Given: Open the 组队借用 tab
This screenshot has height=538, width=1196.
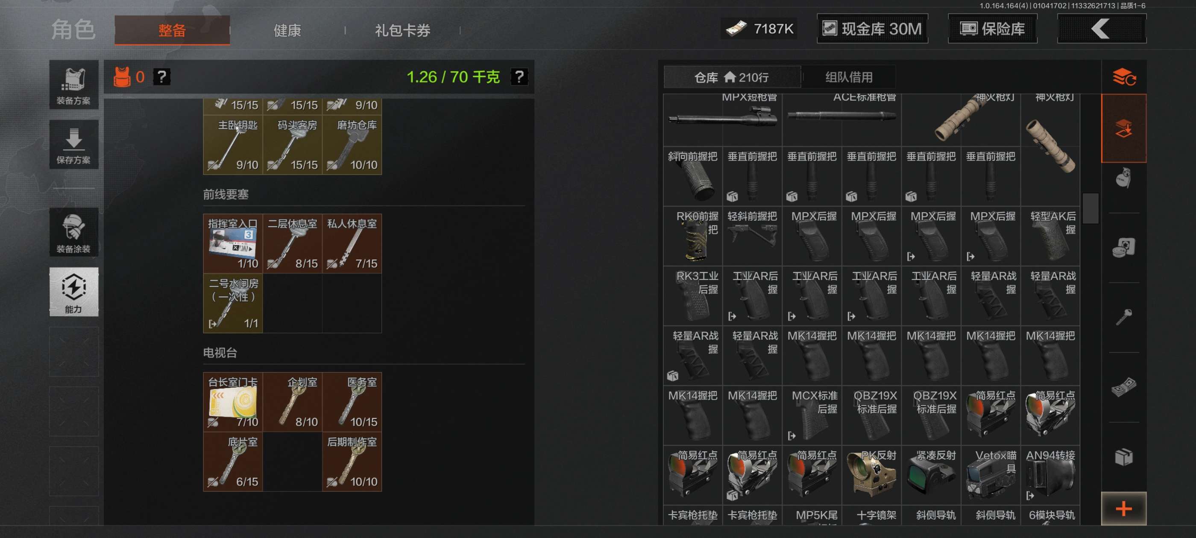Looking at the screenshot, I should pos(849,77).
